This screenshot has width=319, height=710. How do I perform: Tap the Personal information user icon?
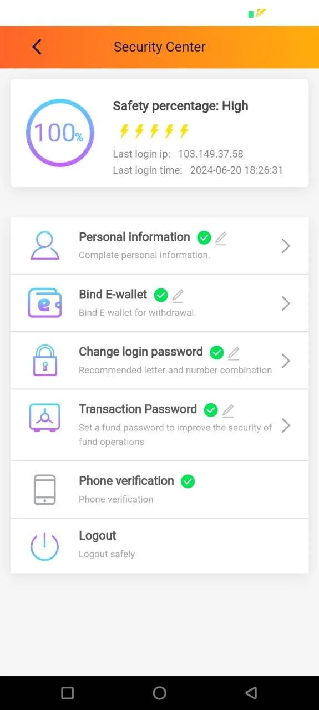click(44, 246)
